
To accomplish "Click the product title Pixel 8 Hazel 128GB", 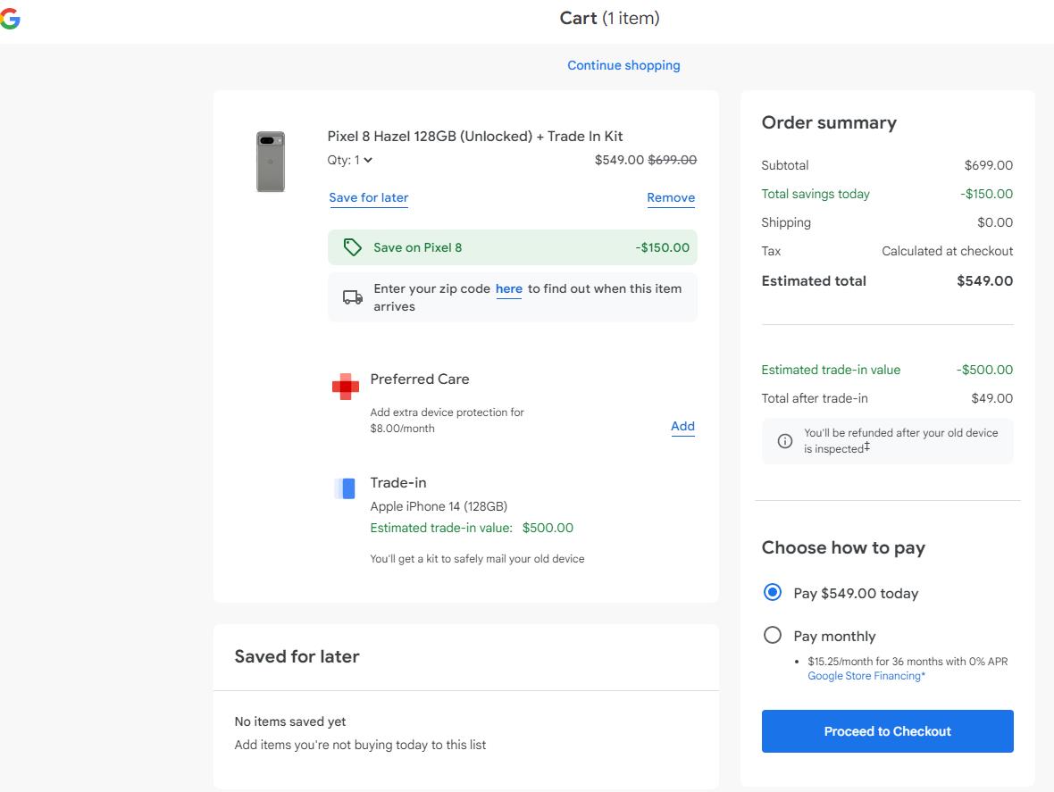I will point(475,137).
